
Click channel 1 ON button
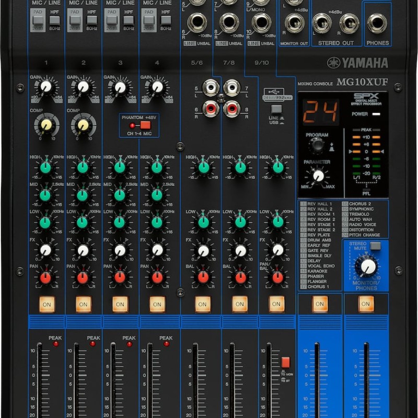pyautogui.click(x=47, y=304)
